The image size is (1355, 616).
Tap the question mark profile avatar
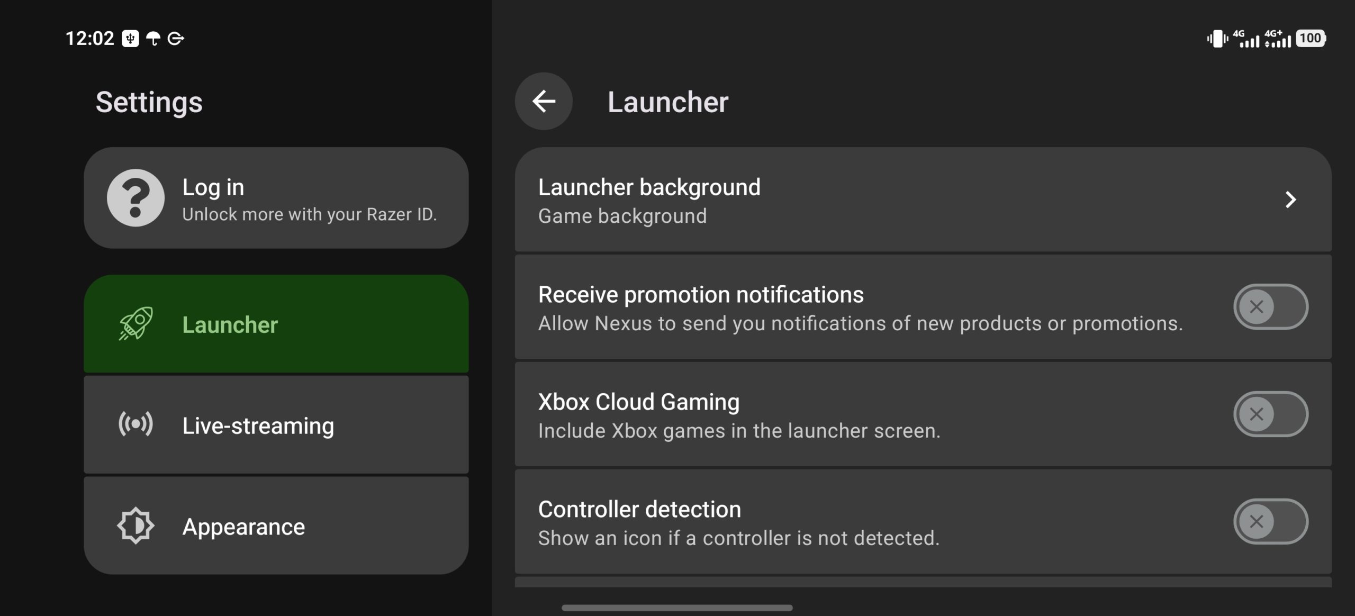tap(135, 198)
